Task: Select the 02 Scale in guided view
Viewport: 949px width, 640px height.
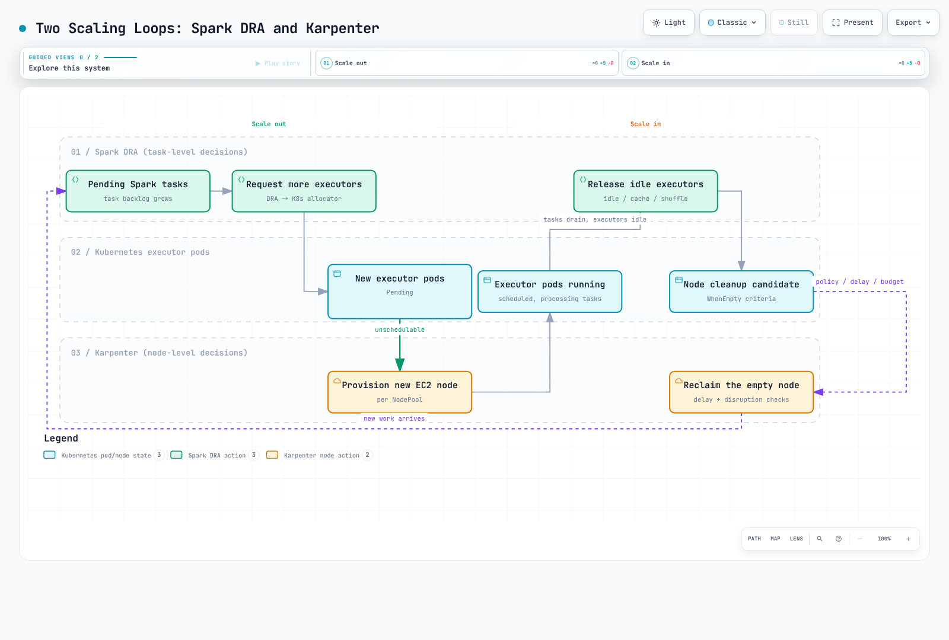Action: tap(773, 63)
